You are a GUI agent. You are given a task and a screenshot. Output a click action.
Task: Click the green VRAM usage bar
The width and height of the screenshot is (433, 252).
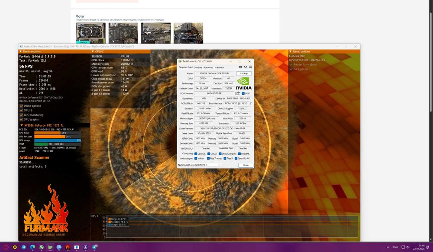[x=58, y=144]
